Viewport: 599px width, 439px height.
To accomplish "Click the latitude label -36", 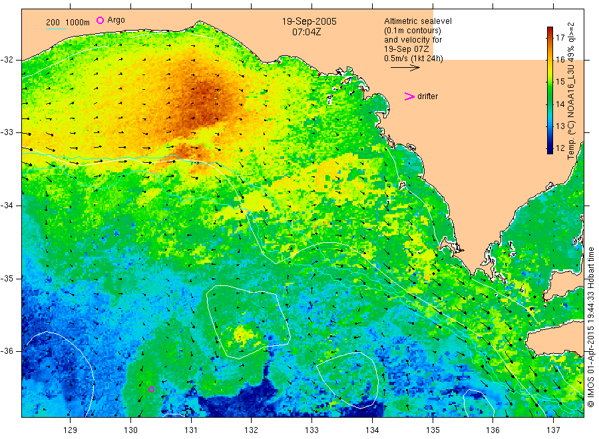I will (7, 351).
